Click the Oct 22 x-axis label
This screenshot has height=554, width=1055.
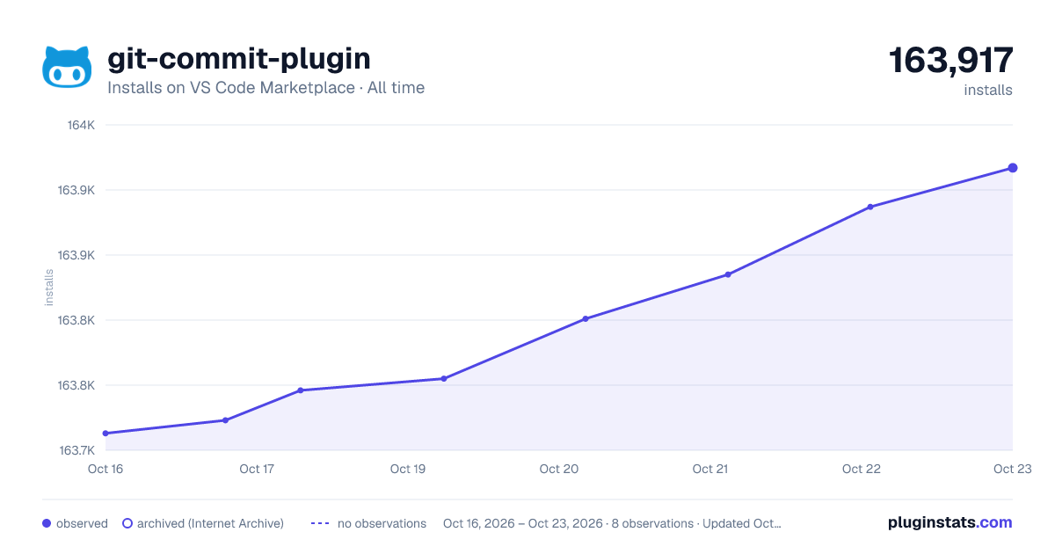(x=862, y=469)
